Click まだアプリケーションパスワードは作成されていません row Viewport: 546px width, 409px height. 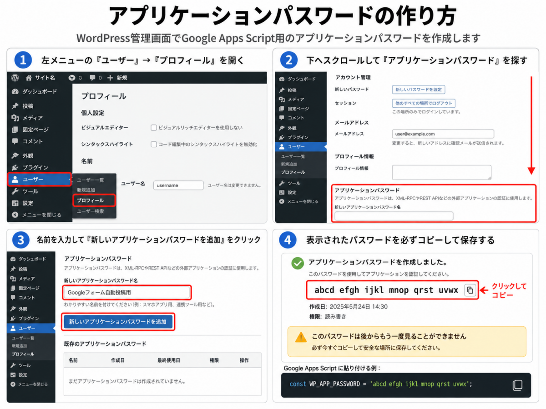162,381
